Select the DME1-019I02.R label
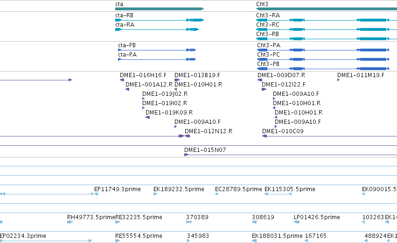The width and height of the screenshot is (397, 243). pos(165,103)
